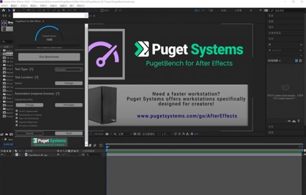Click the graph editor icon in timeline header

(x=101, y=145)
